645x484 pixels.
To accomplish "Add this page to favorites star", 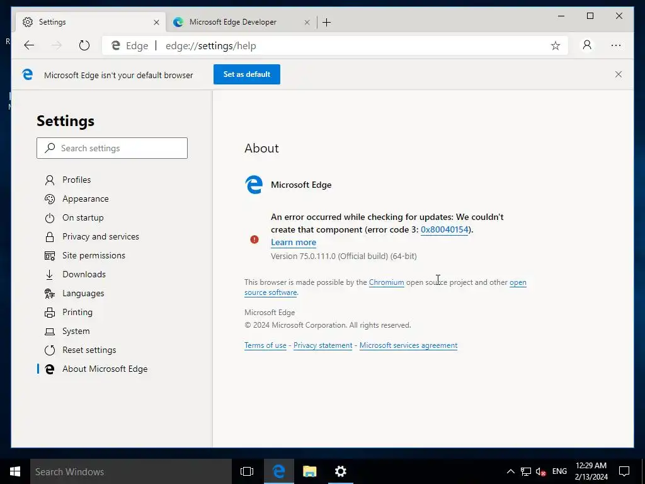I will pyautogui.click(x=556, y=45).
